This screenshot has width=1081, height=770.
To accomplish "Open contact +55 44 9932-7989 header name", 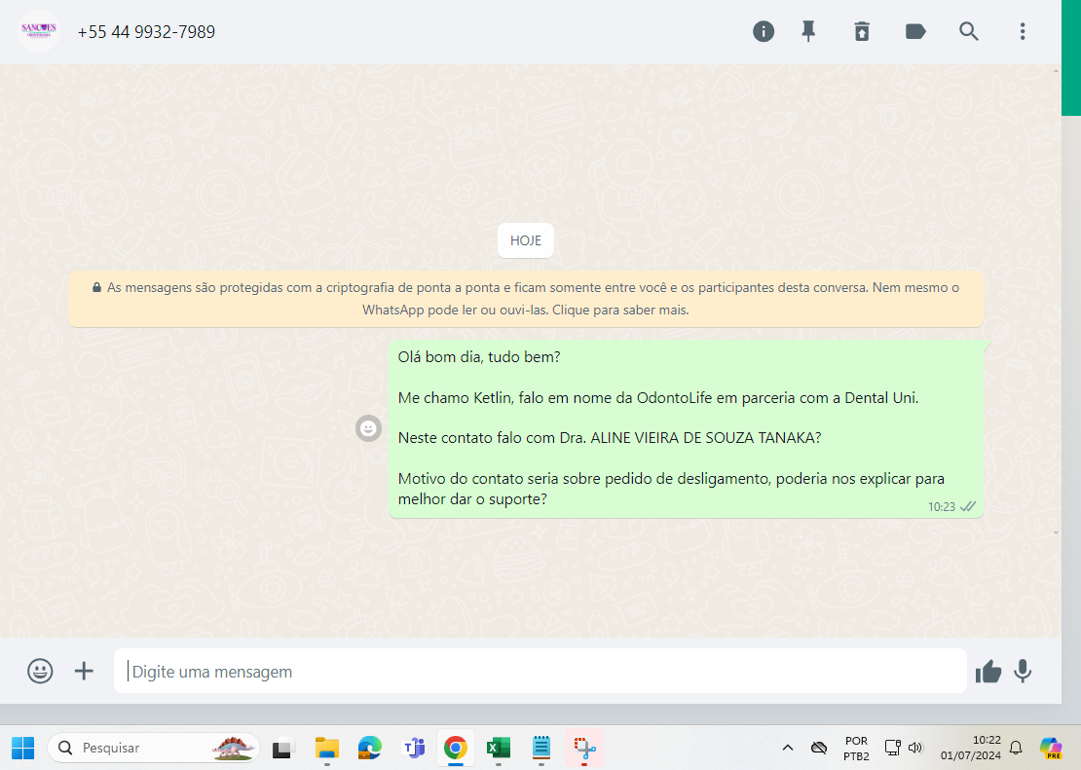I will coord(146,32).
